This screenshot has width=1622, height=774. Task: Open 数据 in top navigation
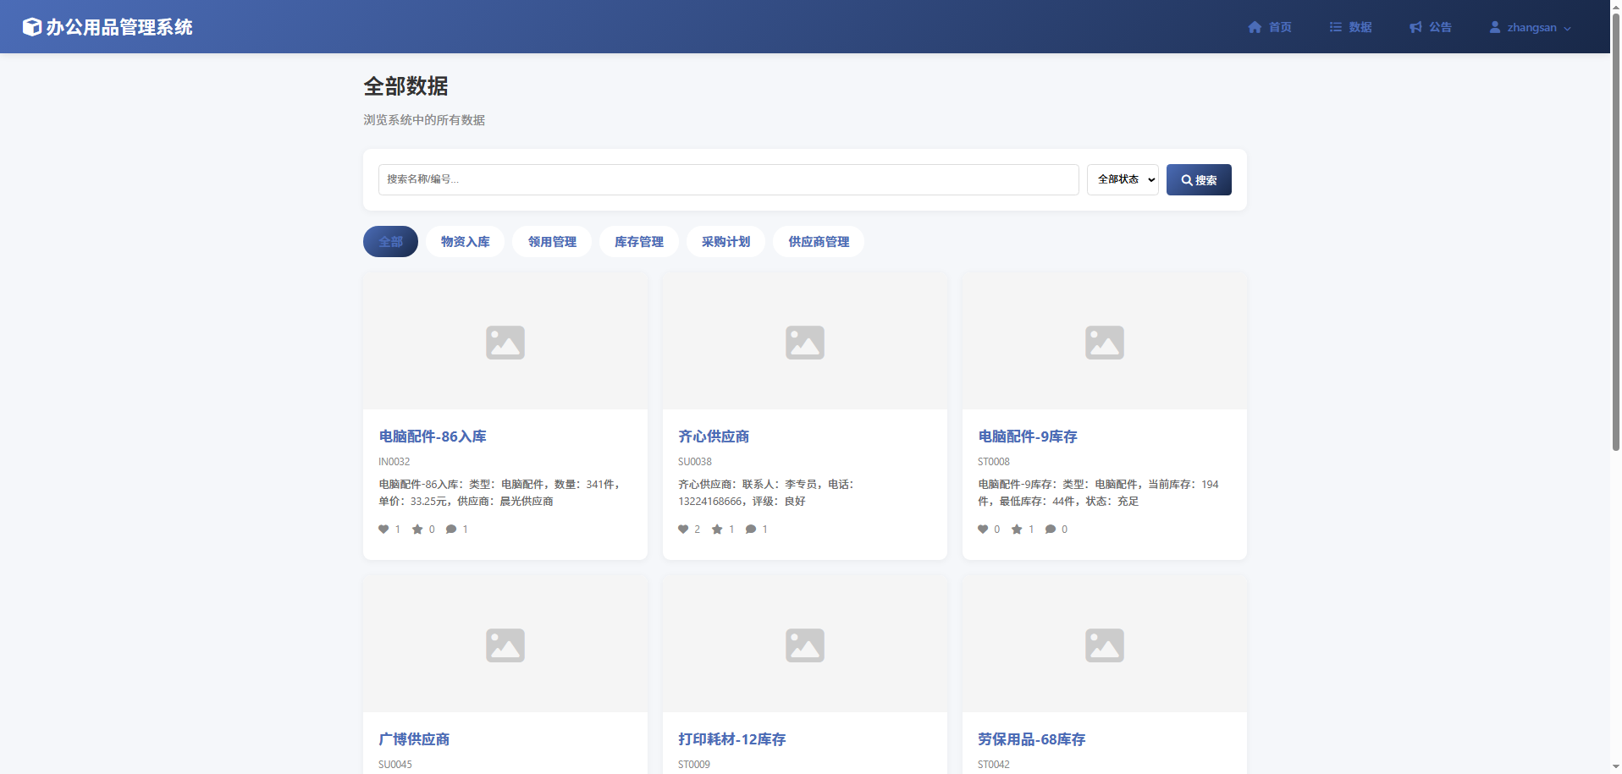pyautogui.click(x=1350, y=27)
